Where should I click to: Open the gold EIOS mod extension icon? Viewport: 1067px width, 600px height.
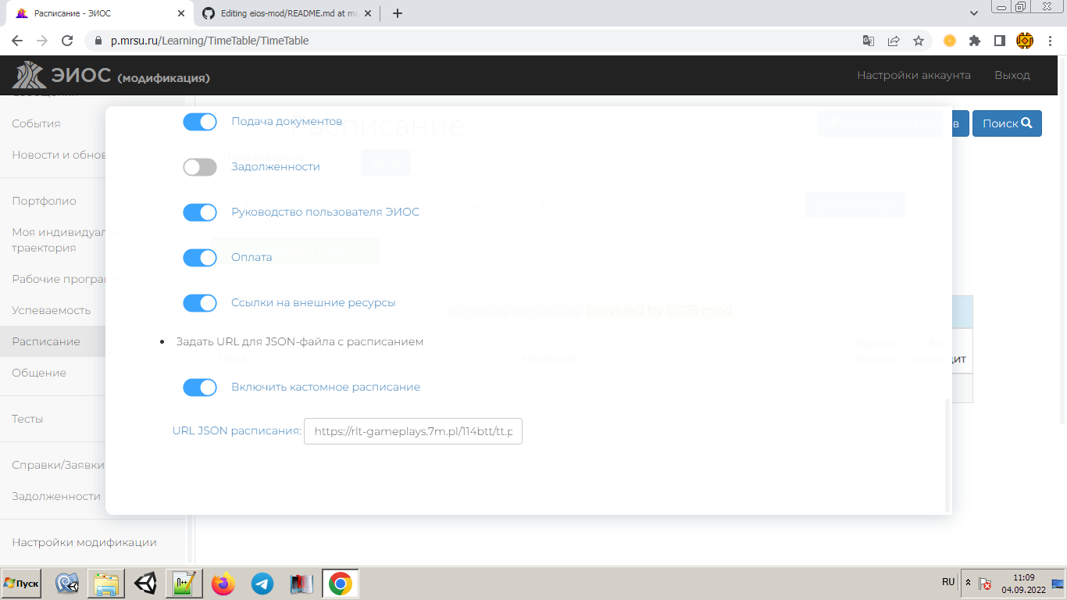pos(1029,40)
